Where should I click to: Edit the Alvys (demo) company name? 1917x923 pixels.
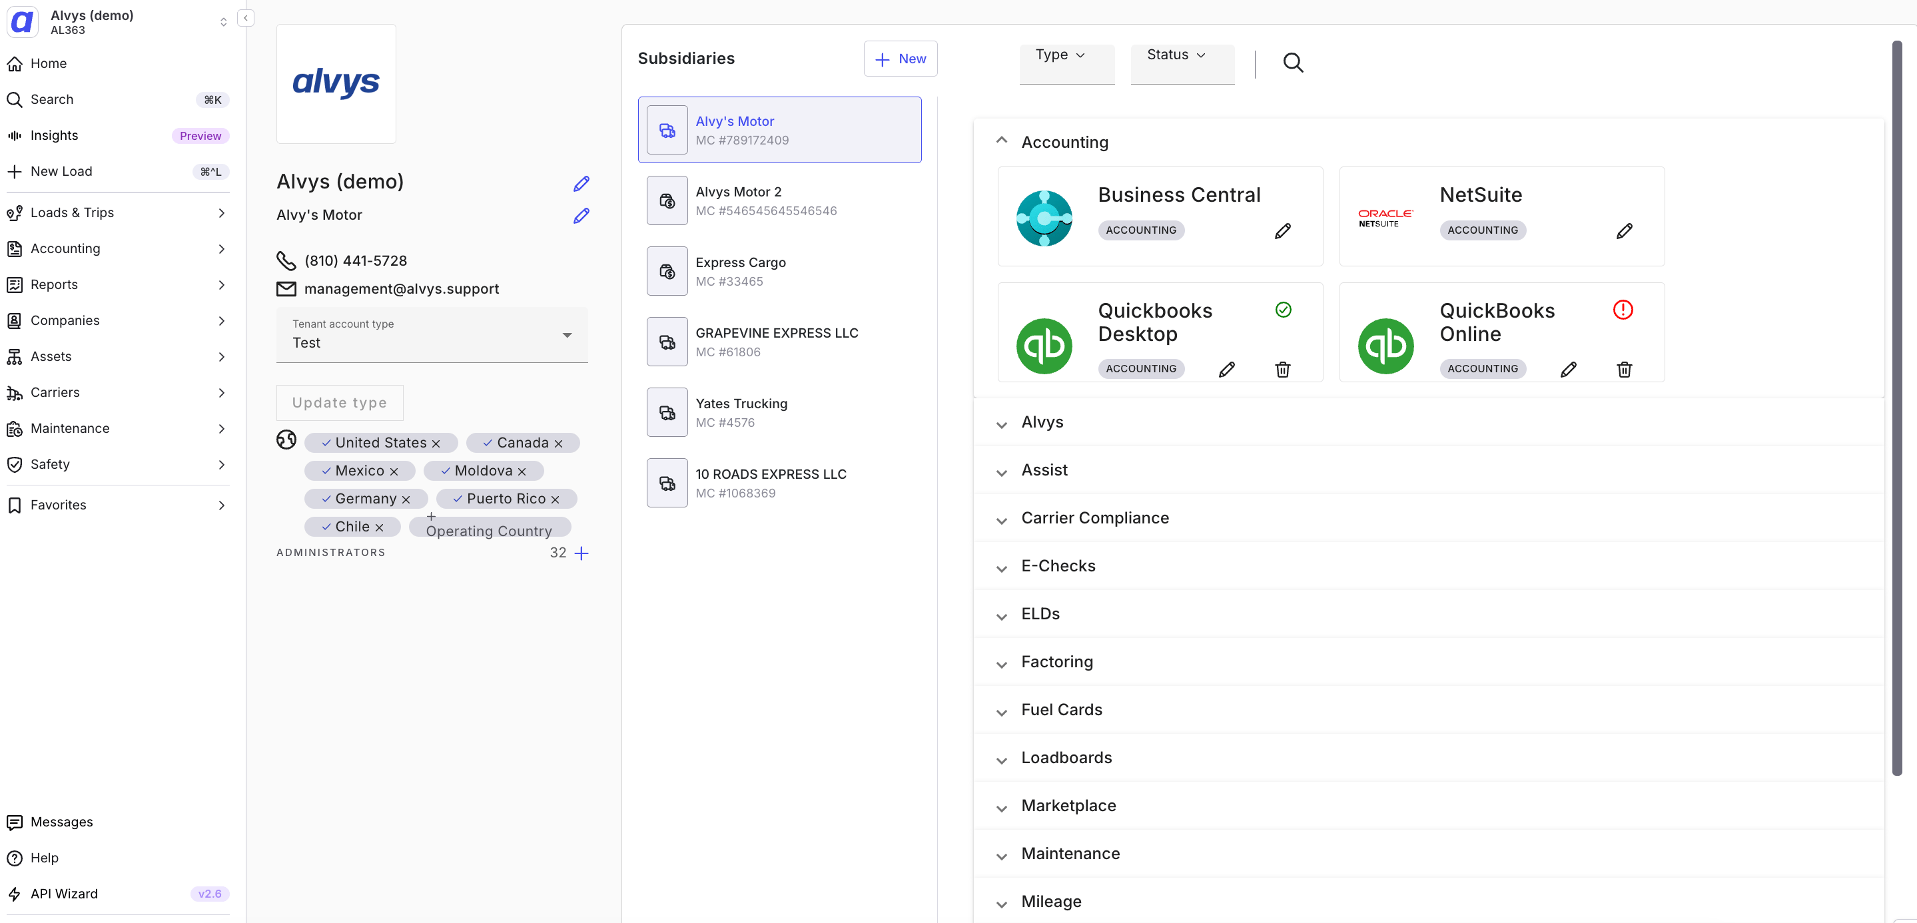[581, 183]
